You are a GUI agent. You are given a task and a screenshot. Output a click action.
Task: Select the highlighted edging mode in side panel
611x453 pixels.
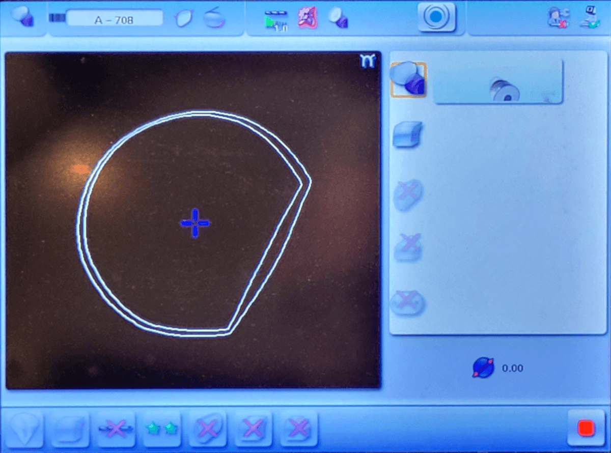pos(407,79)
